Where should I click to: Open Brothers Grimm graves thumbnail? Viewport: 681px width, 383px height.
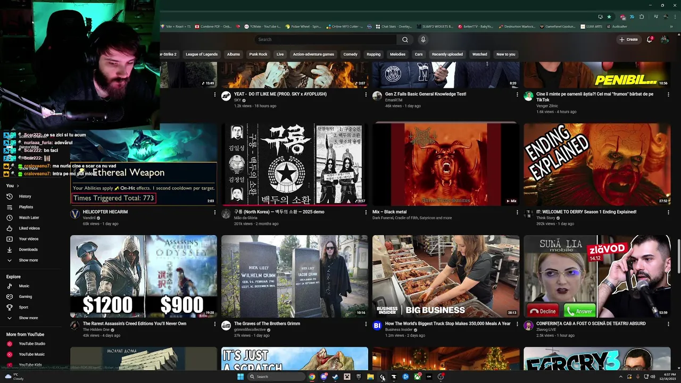pos(295,277)
